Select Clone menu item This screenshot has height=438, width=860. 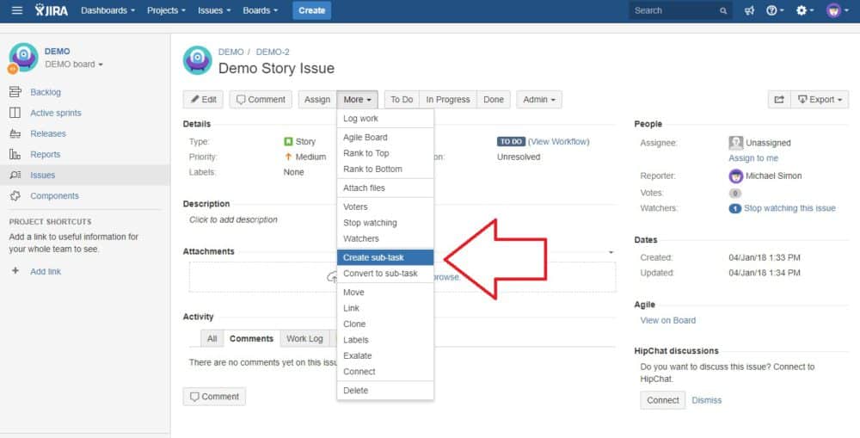[x=385, y=324]
